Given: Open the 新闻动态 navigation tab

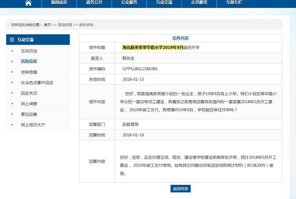Looking at the screenshot, I should tap(59, 2).
